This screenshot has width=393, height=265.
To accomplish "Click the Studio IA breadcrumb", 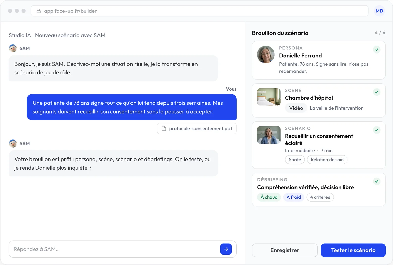I will pos(20,35).
